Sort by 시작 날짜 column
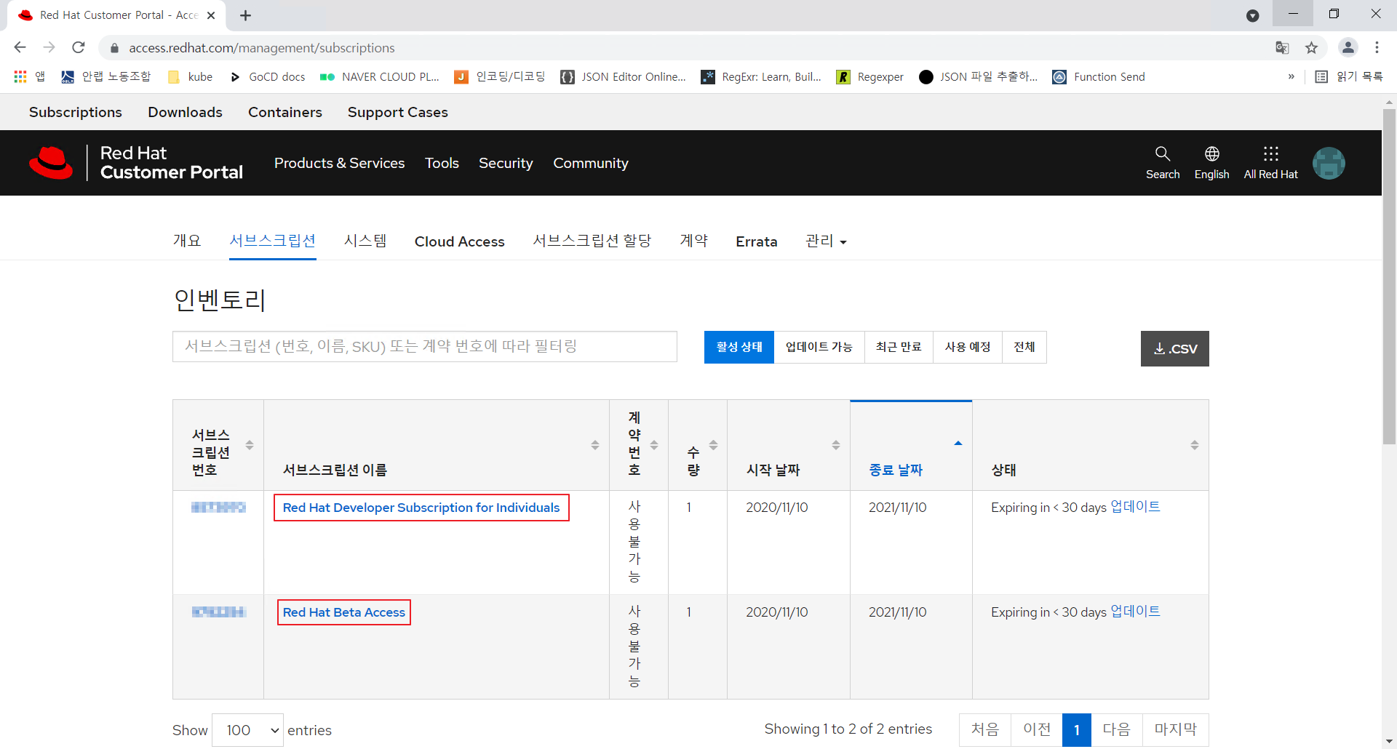Screen dimensions: 1397x749 (789, 445)
